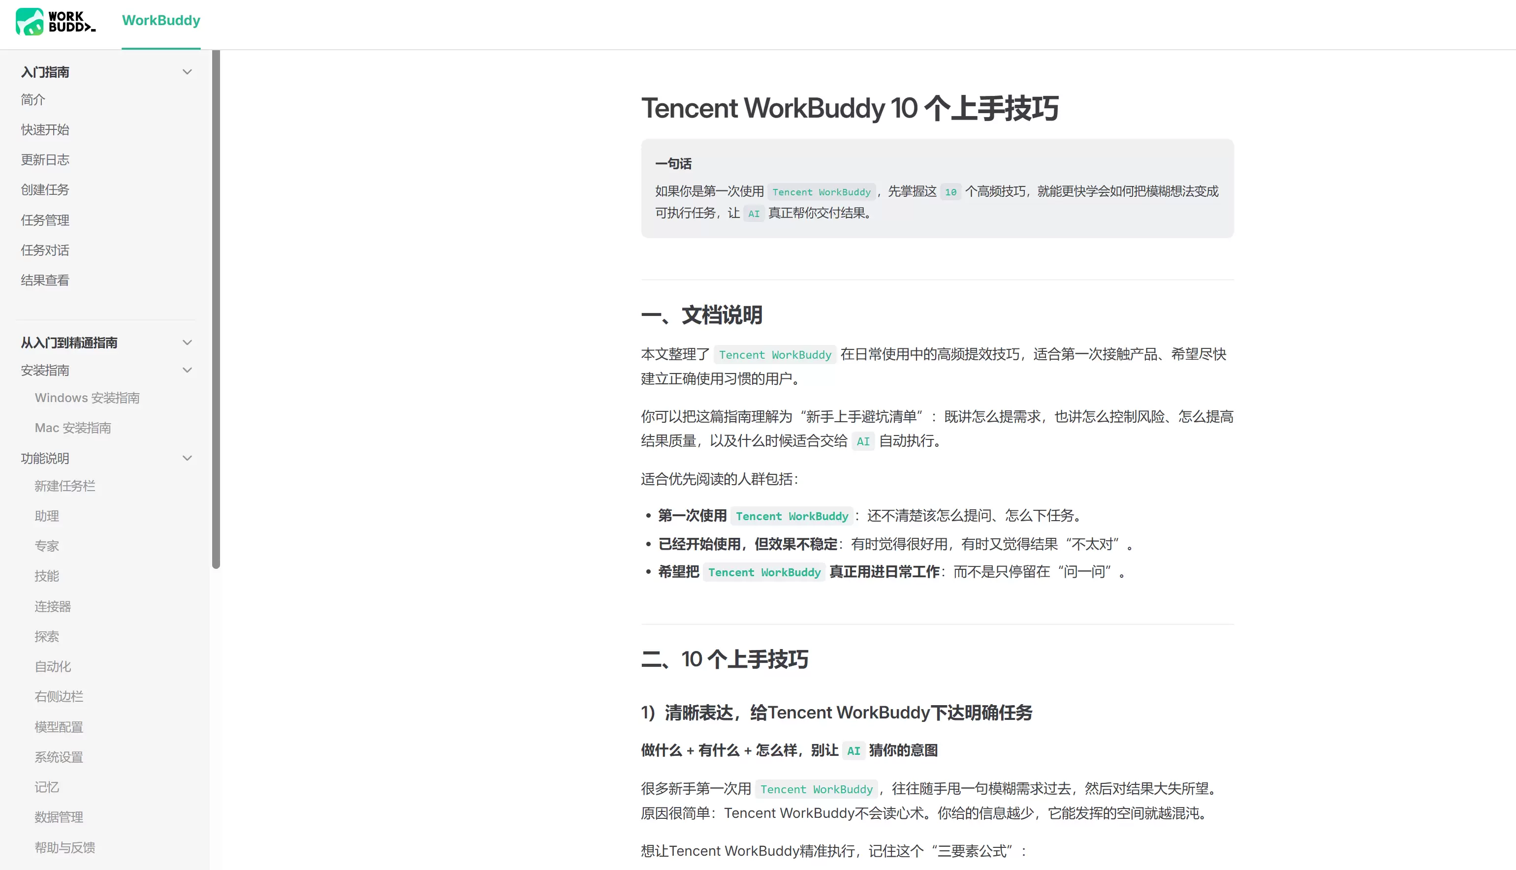This screenshot has height=870, width=1516.
Task: Open the 自动化 page
Action: coord(53,666)
